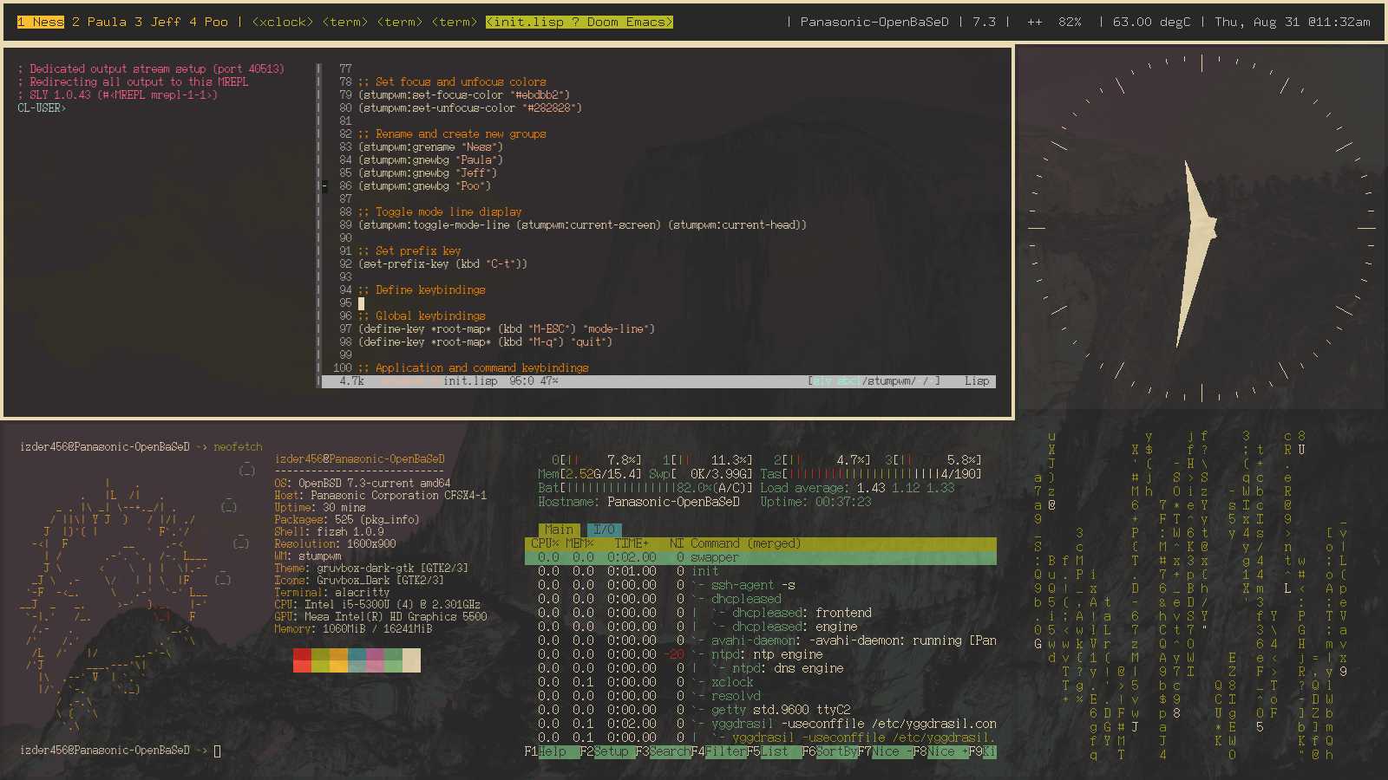Click the Lisp major mode indicator
Viewport: 1388px width, 780px height.
point(976,381)
